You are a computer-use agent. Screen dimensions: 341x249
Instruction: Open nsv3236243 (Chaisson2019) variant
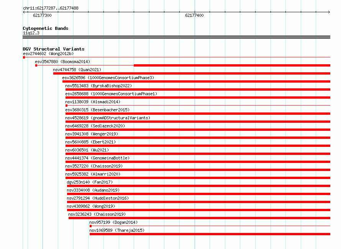coord(97,214)
